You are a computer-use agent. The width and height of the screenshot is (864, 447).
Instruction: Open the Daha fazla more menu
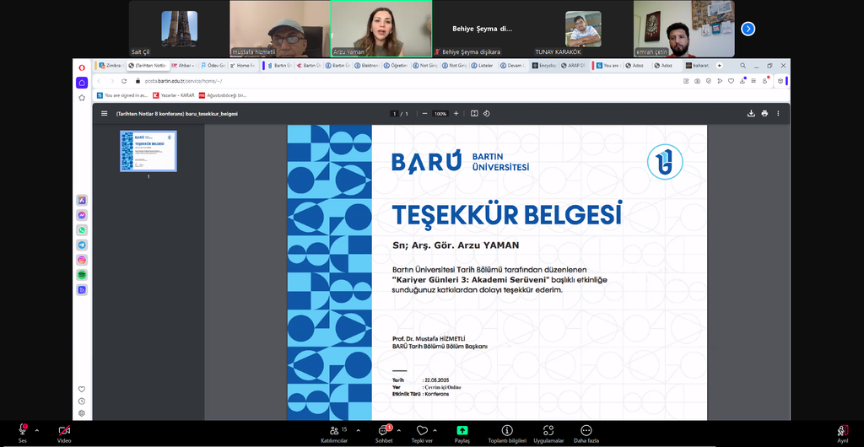(x=586, y=434)
